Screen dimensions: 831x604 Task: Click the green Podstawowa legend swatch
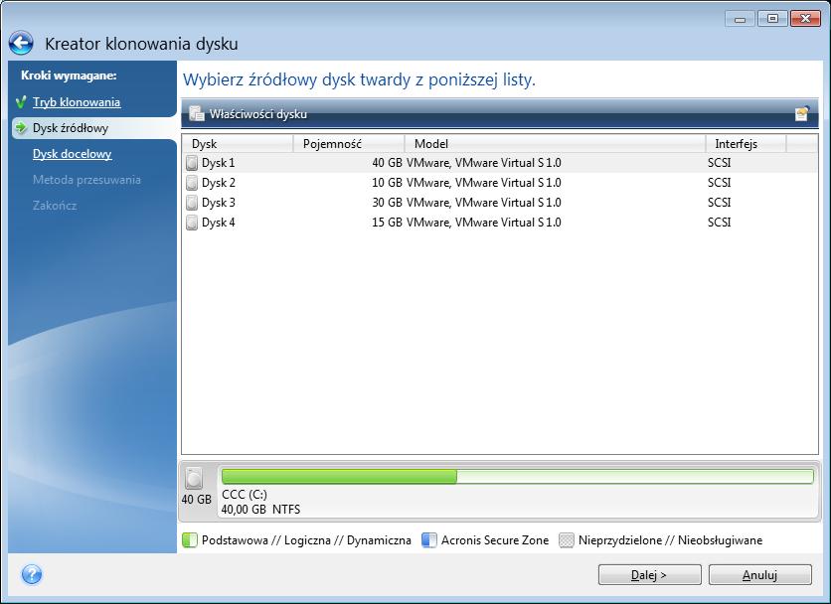(x=189, y=540)
